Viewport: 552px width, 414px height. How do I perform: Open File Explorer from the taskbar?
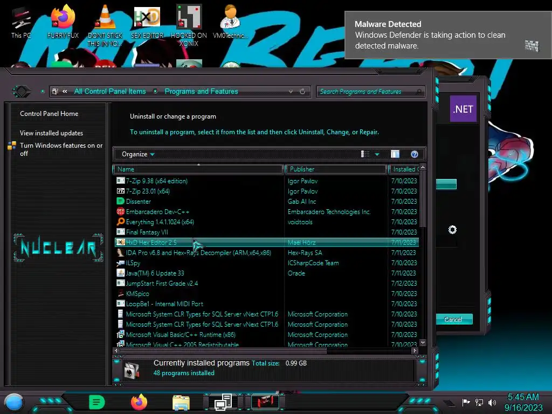coord(181,403)
